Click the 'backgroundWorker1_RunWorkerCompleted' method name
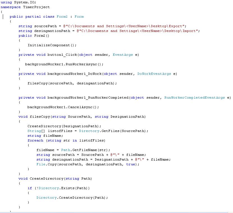This screenshot has height=213, width=233. tap(88, 98)
